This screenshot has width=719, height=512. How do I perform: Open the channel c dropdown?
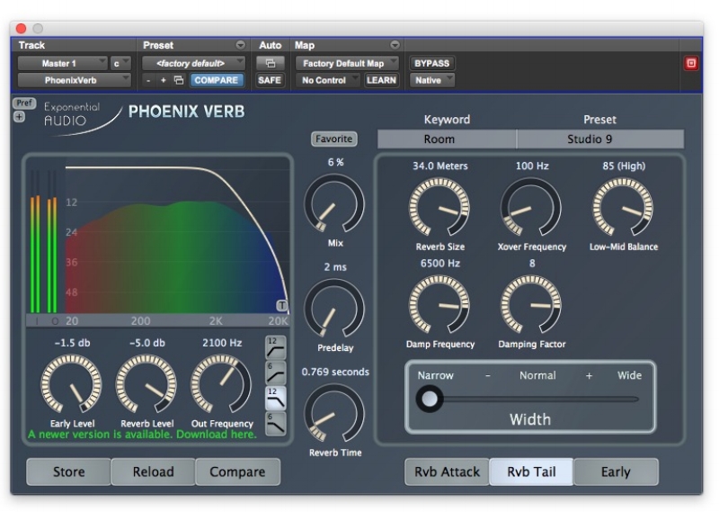click(120, 63)
